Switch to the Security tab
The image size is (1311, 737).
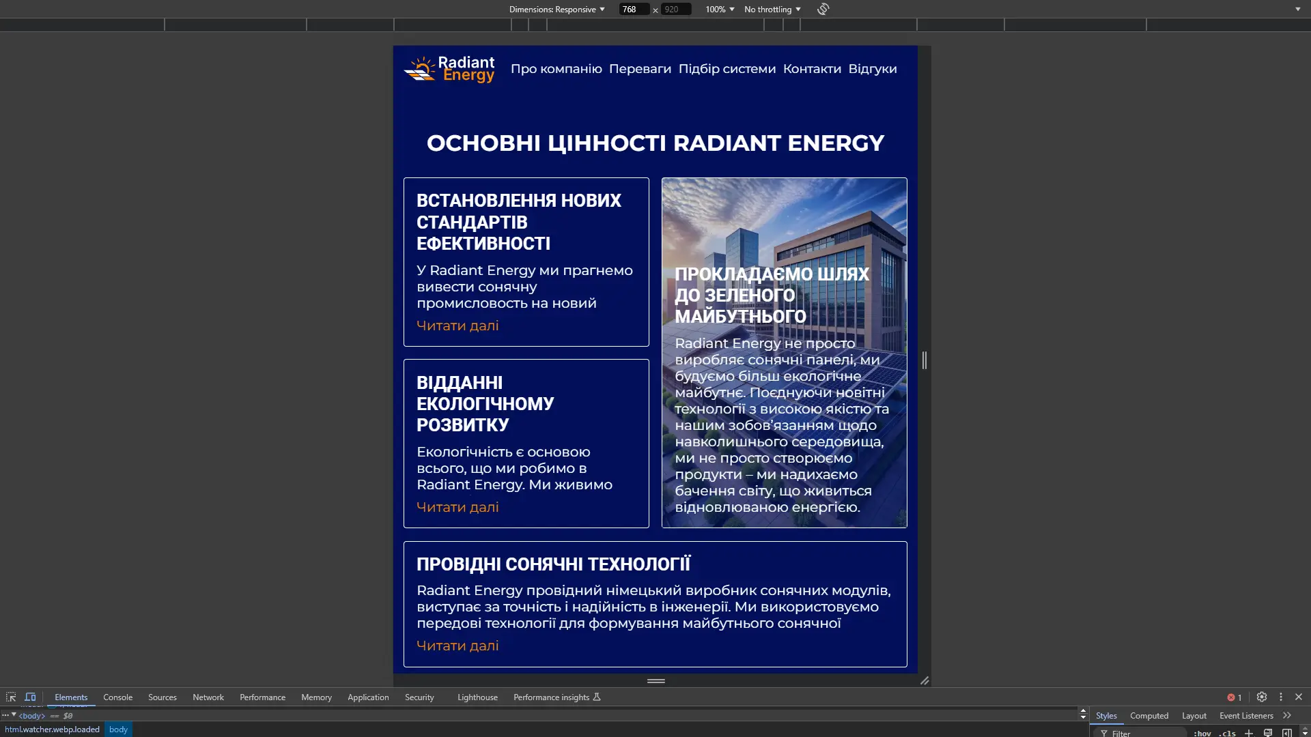click(x=419, y=697)
